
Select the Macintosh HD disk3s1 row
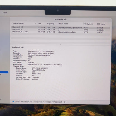tap(61, 28)
